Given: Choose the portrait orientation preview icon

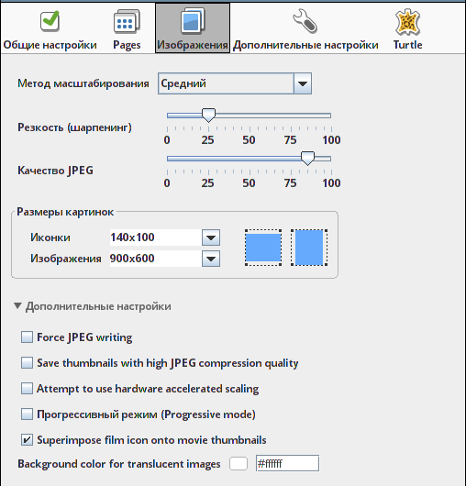Looking at the screenshot, I should (309, 248).
